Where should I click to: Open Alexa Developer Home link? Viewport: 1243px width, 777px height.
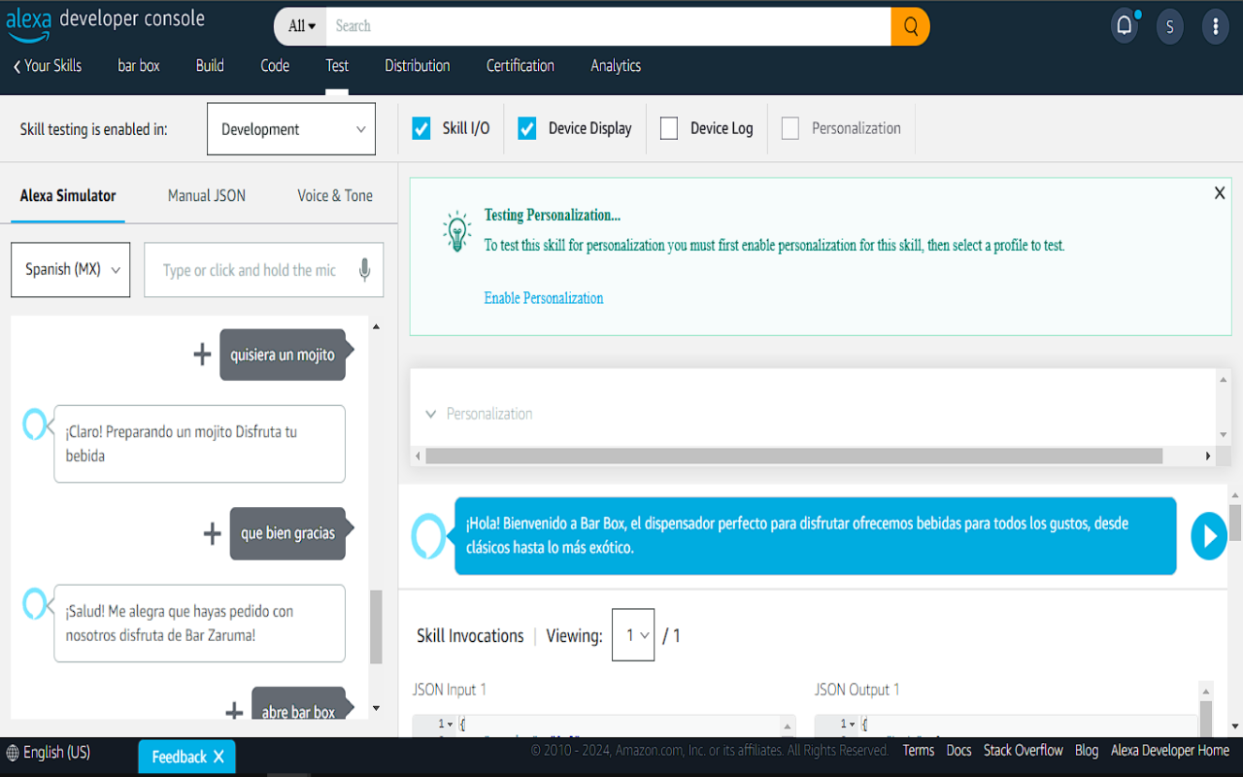coord(1170,750)
